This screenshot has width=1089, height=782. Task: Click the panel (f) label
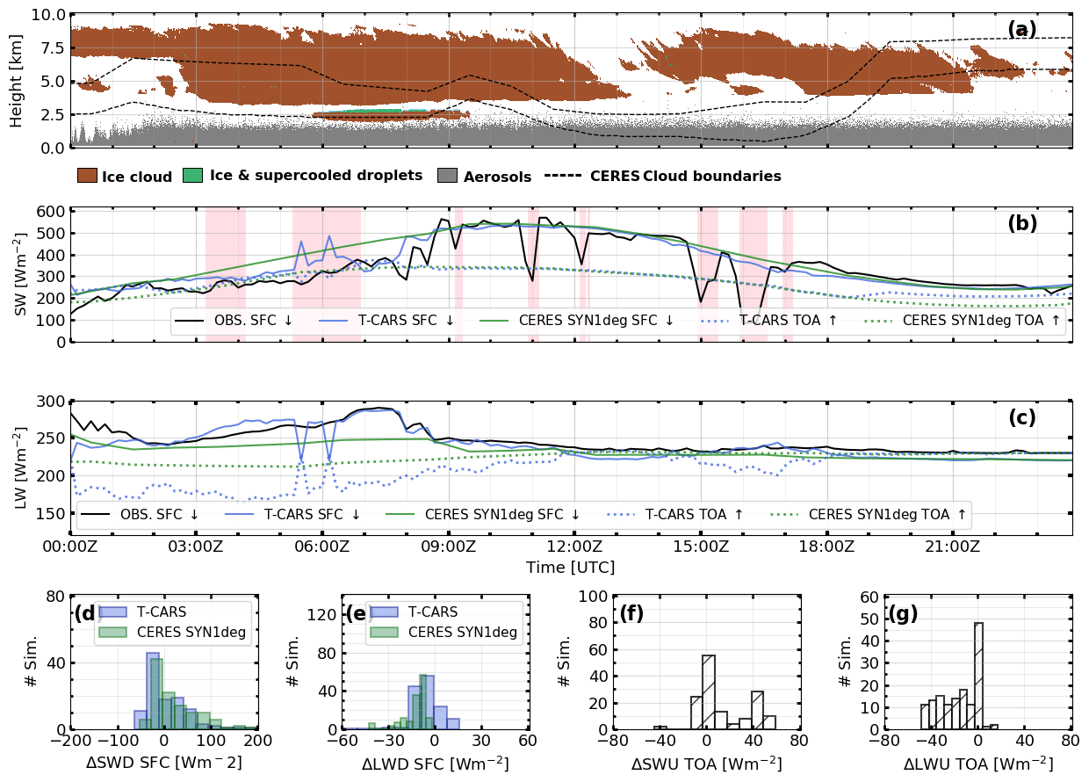633,613
